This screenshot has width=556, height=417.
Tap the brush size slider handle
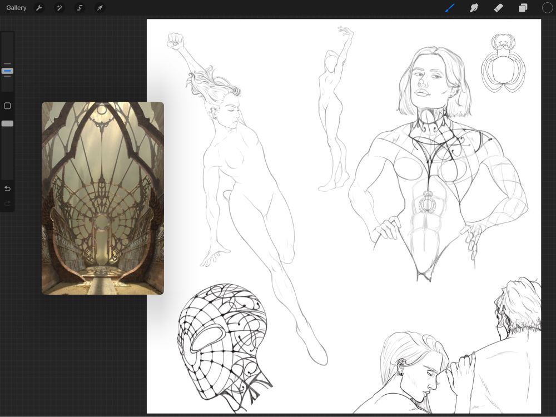[7, 71]
